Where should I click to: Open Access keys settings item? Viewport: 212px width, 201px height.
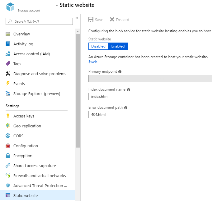[24, 116]
